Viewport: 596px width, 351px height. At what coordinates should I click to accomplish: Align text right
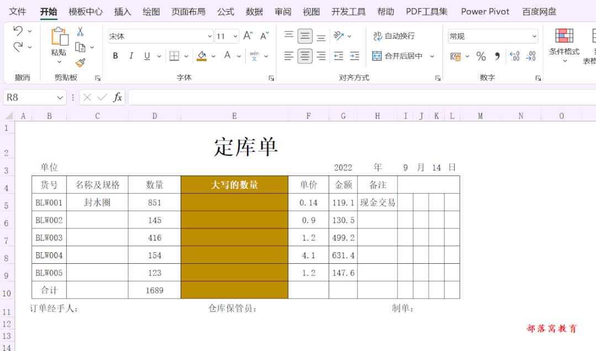pyautogui.click(x=321, y=56)
